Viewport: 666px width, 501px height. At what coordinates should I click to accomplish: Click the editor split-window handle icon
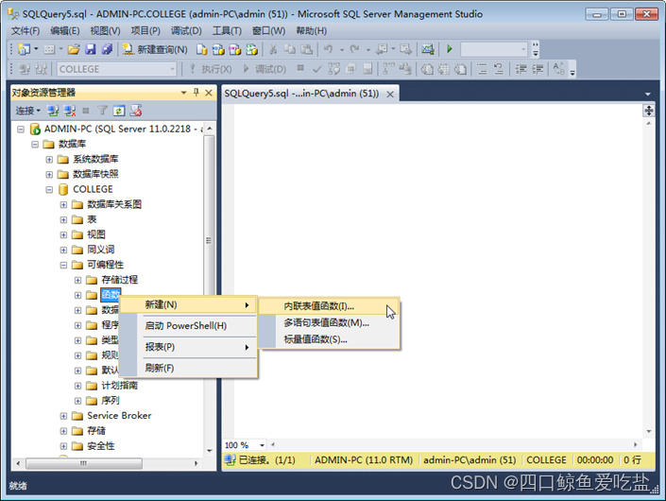tap(649, 111)
